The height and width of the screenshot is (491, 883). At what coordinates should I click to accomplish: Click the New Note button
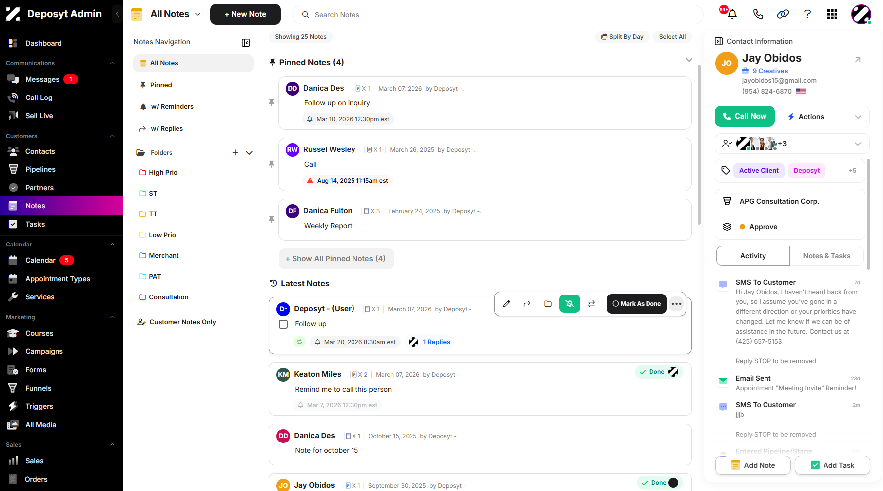pos(245,14)
